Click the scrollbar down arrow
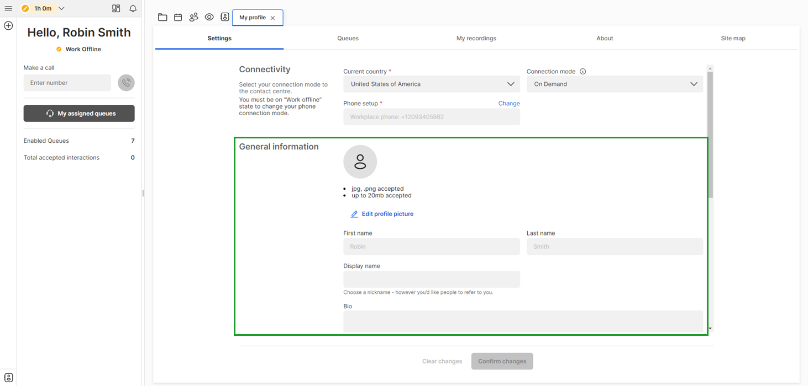The image size is (808, 386). click(x=710, y=329)
